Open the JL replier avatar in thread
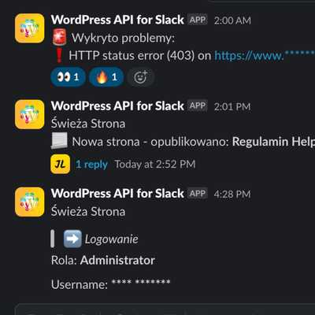 point(61,164)
